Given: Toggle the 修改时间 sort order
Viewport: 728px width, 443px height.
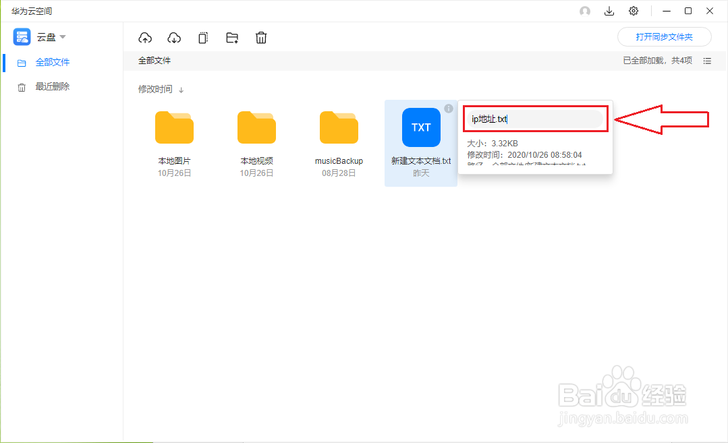Looking at the screenshot, I should point(155,88).
